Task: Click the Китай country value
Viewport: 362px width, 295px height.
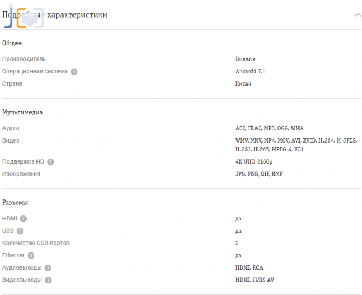Action: coord(243,84)
